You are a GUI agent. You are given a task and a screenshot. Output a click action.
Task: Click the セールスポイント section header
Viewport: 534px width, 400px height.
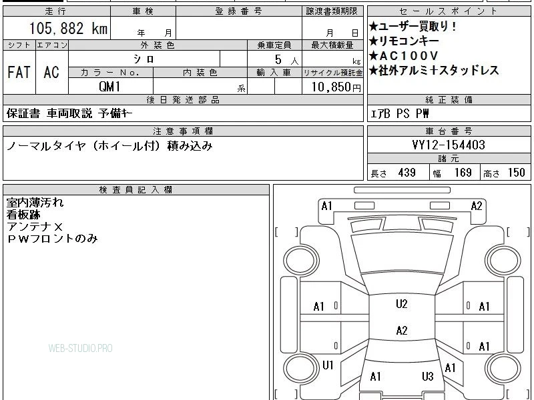click(449, 11)
